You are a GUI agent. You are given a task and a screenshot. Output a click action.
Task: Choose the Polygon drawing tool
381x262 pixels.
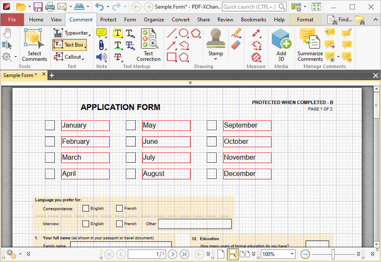(x=184, y=57)
